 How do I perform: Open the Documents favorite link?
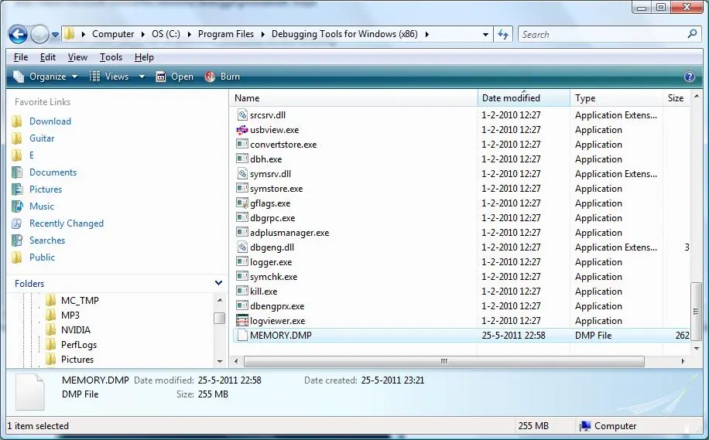click(x=53, y=172)
